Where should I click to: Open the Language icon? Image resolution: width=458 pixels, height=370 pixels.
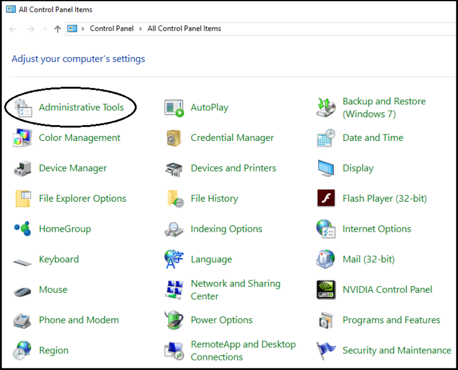pos(174,259)
